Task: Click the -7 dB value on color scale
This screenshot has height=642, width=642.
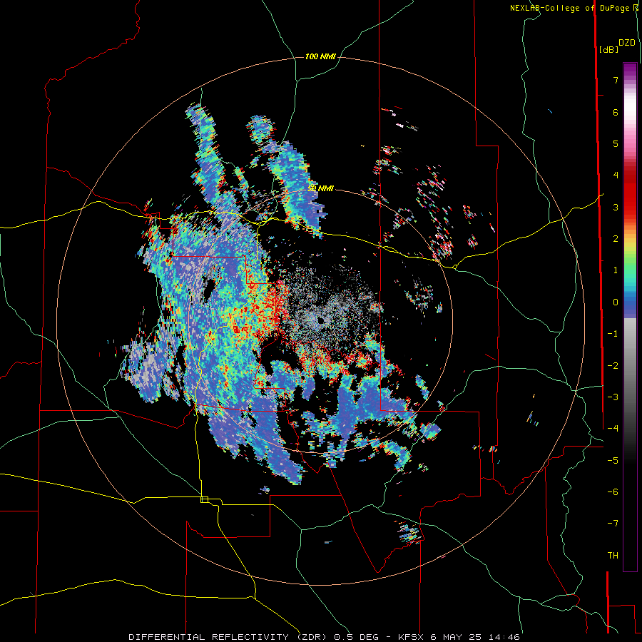Action: 613,524
